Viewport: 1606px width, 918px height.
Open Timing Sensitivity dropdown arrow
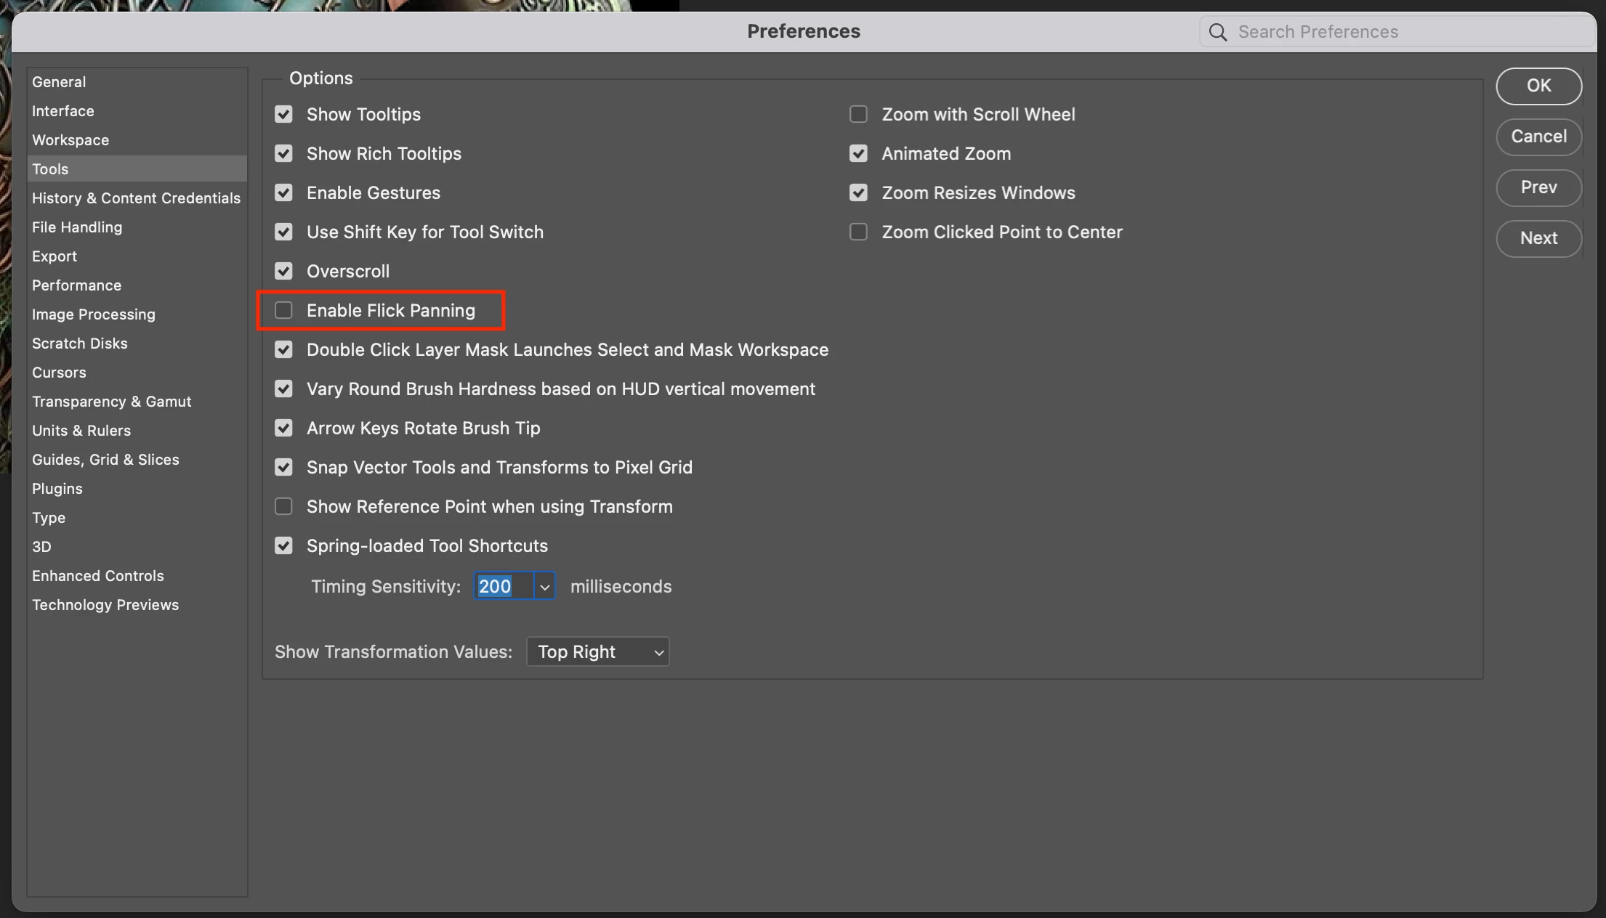544,586
